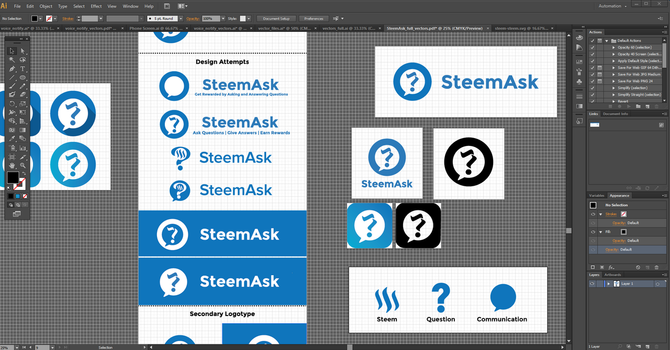Select the Pen tool
This screenshot has height=350, width=670.
coord(11,69)
